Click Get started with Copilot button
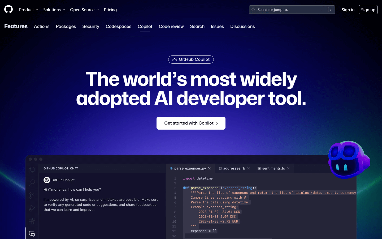Screen dimensions: 382x239 (x=191, y=123)
